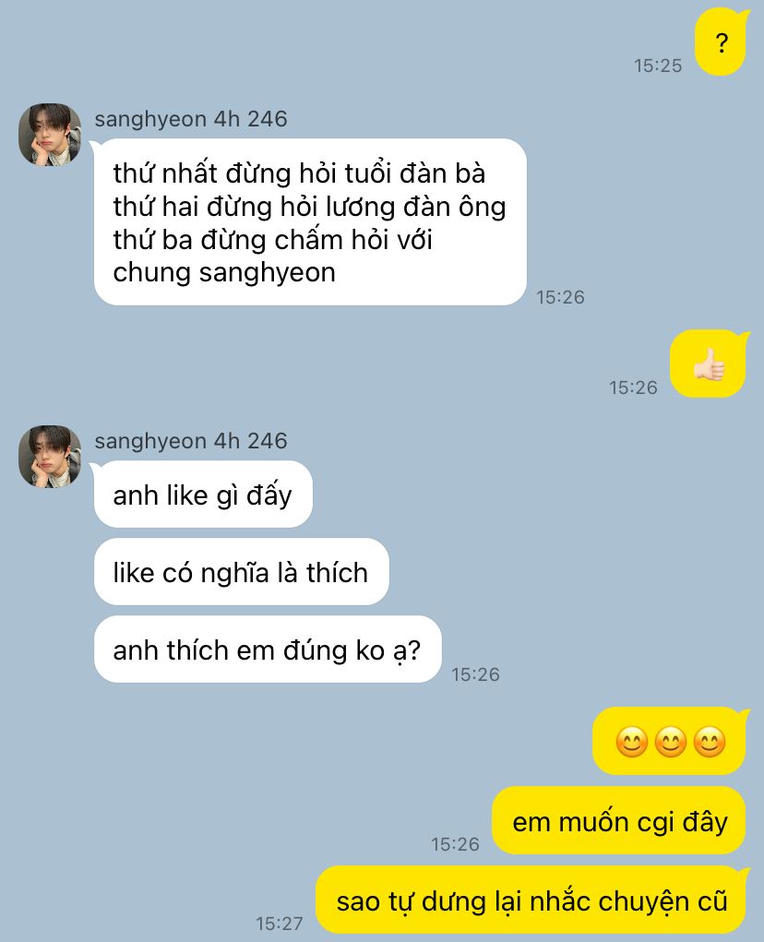Tap the question mark message bubble
The height and width of the screenshot is (942, 764).
(721, 42)
